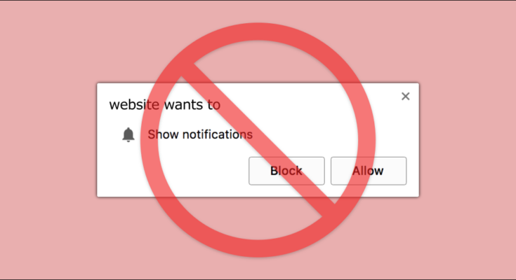Click the notification bell icon
This screenshot has width=516, height=280.
(128, 134)
